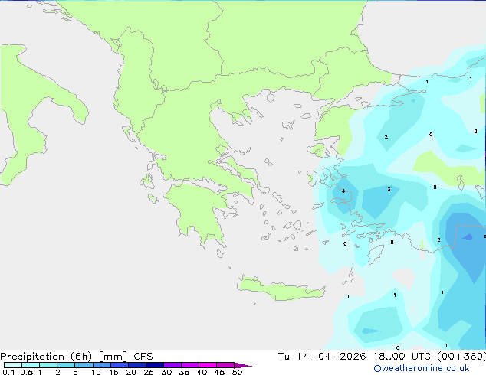Click the "GFS" model label
Viewport: 486px width, 375px height.
[143, 357]
